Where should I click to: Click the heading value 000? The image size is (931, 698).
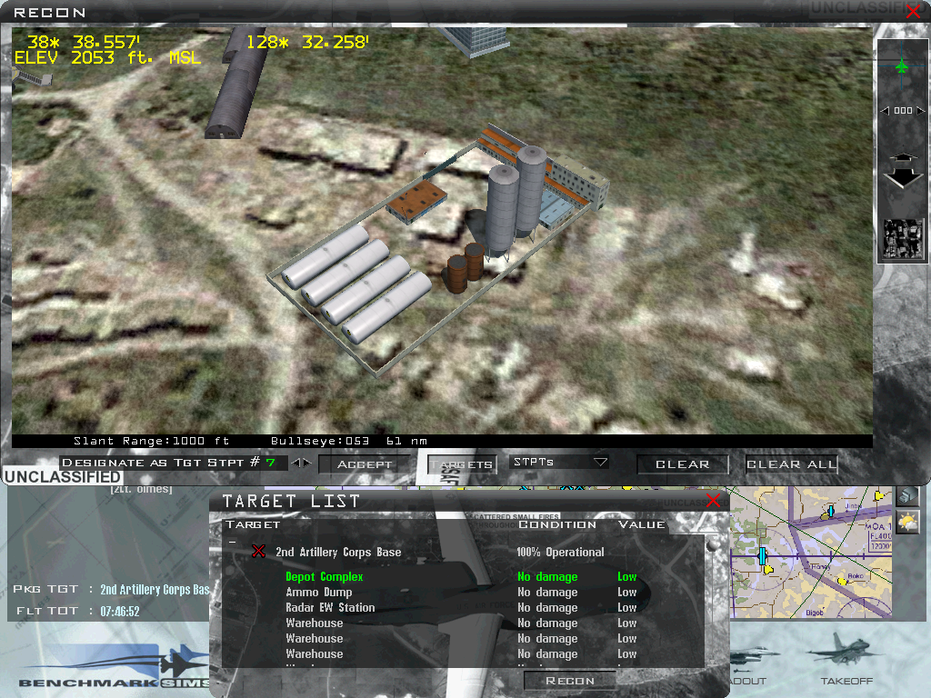pyautogui.click(x=903, y=110)
